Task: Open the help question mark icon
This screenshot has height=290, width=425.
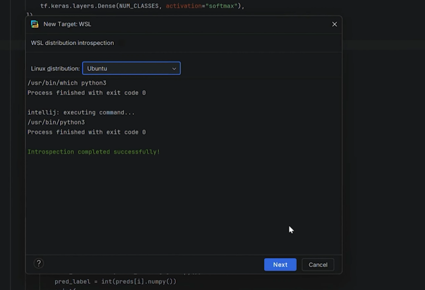Action: (x=39, y=263)
